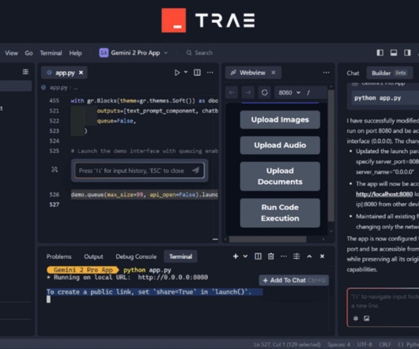Click the image attach icon in chat input
The image size is (419, 349).
coord(366,318)
